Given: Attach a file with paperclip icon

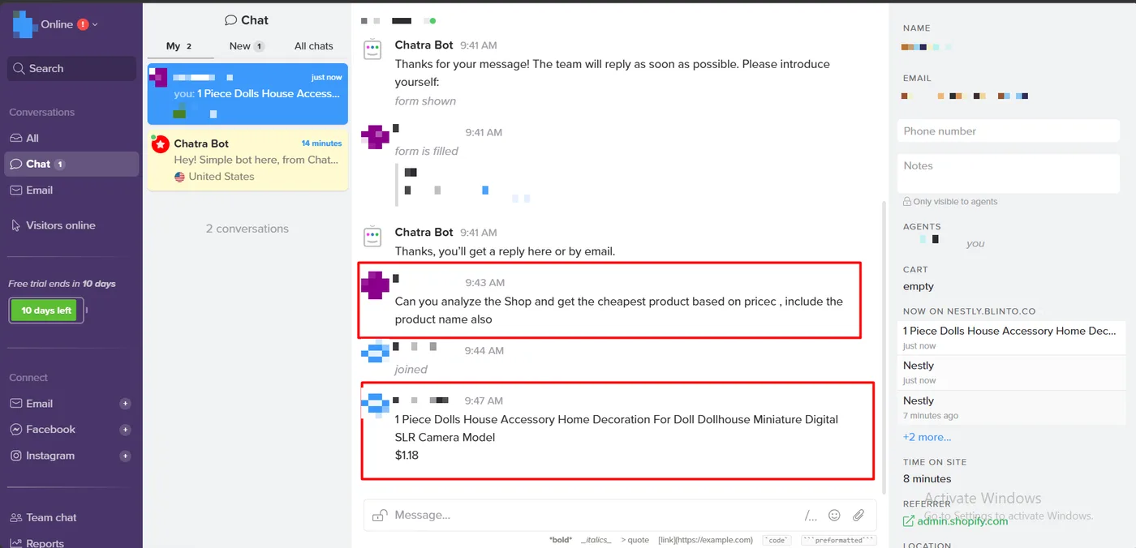Looking at the screenshot, I should [x=858, y=515].
